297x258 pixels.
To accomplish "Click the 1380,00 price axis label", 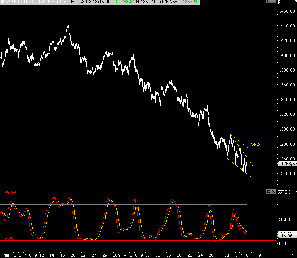I will click(x=287, y=70).
